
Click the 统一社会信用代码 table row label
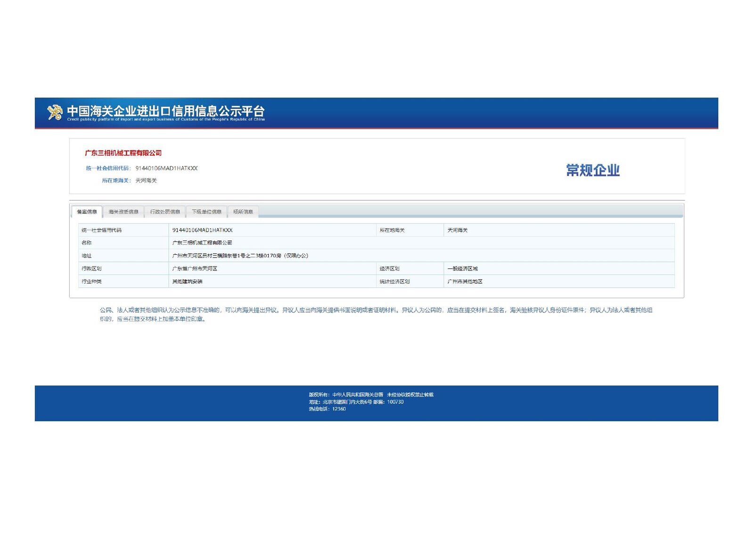tap(101, 230)
